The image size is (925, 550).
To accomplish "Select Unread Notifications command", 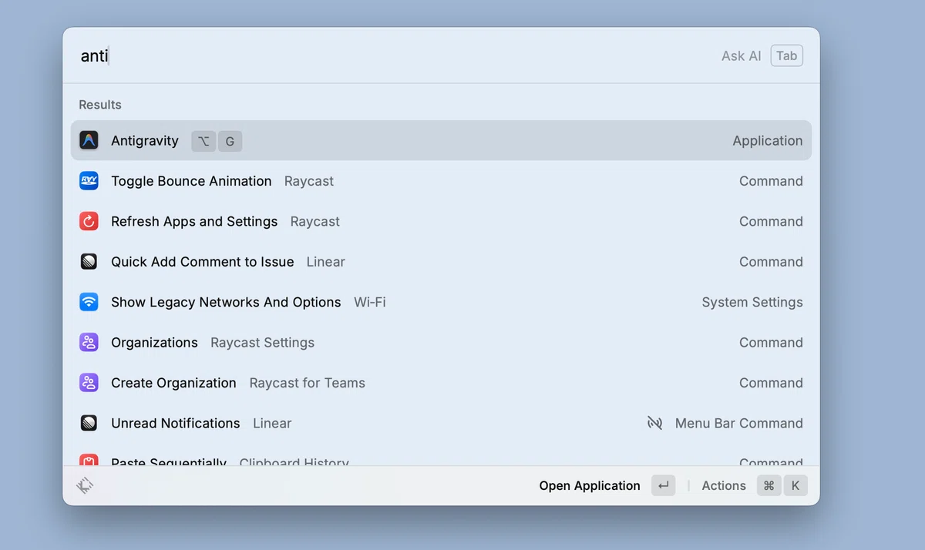I will pos(441,423).
